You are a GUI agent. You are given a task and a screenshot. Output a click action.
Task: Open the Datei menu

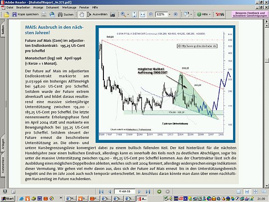tap(10, 7)
